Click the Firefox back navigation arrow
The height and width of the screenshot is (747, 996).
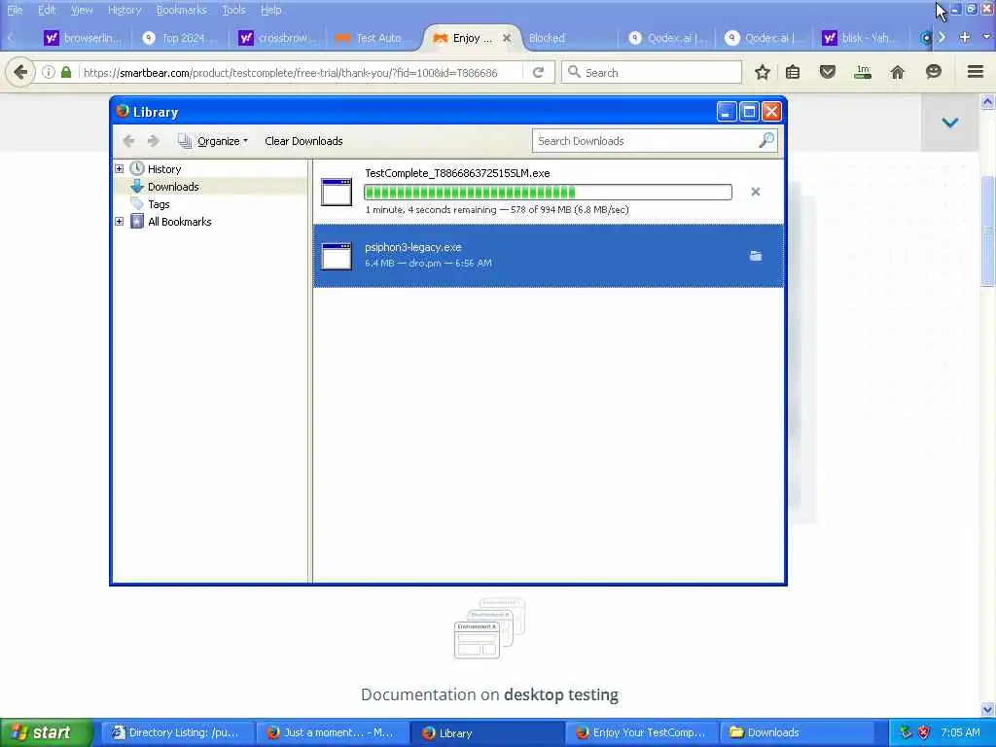[x=20, y=72]
